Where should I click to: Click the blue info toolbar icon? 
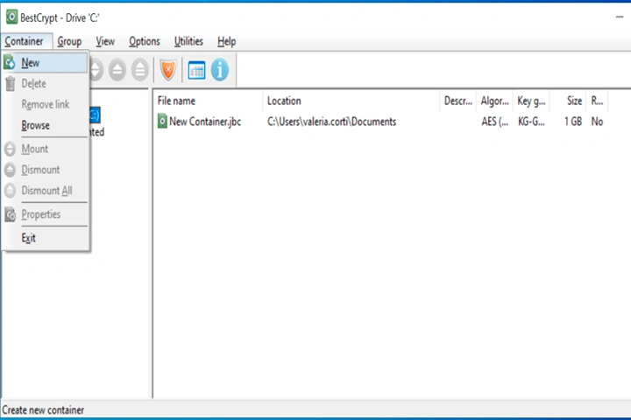220,70
